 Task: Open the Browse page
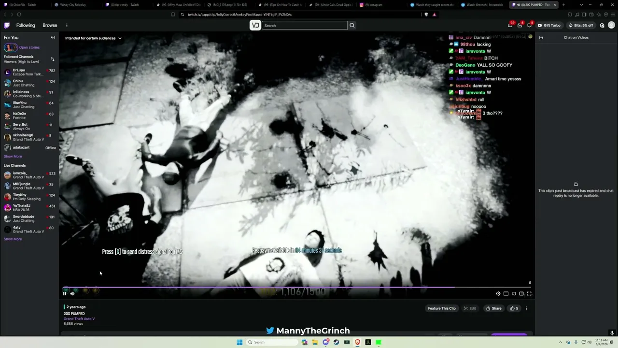coord(50,26)
